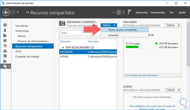Select iSCSI in the navigation list
This screenshot has width=190, height=110.
pos(18,51)
